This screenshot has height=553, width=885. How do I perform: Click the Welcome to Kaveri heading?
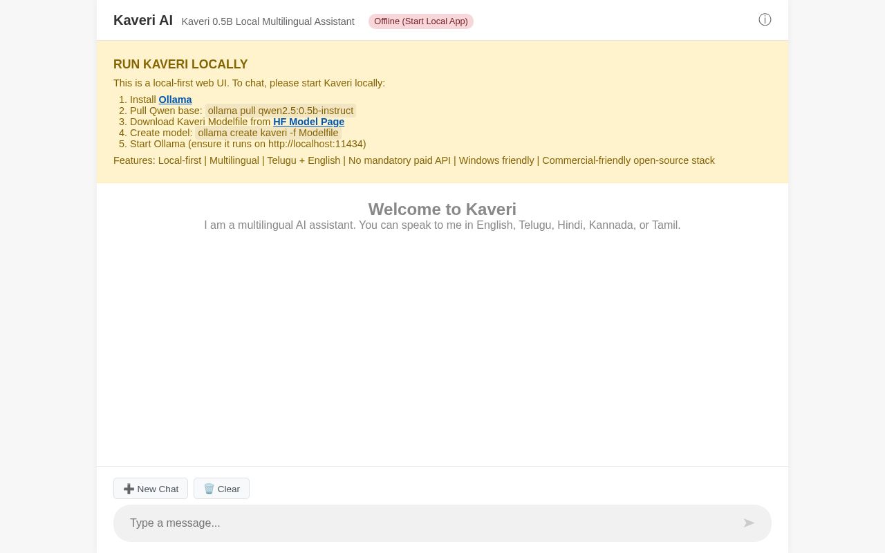[x=442, y=209]
